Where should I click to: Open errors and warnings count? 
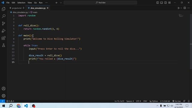(x=10, y=101)
